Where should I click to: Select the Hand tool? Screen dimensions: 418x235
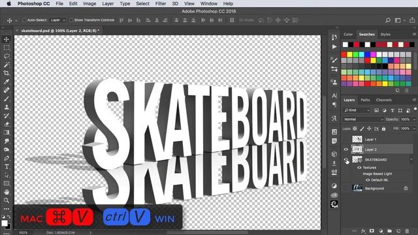tap(7, 192)
